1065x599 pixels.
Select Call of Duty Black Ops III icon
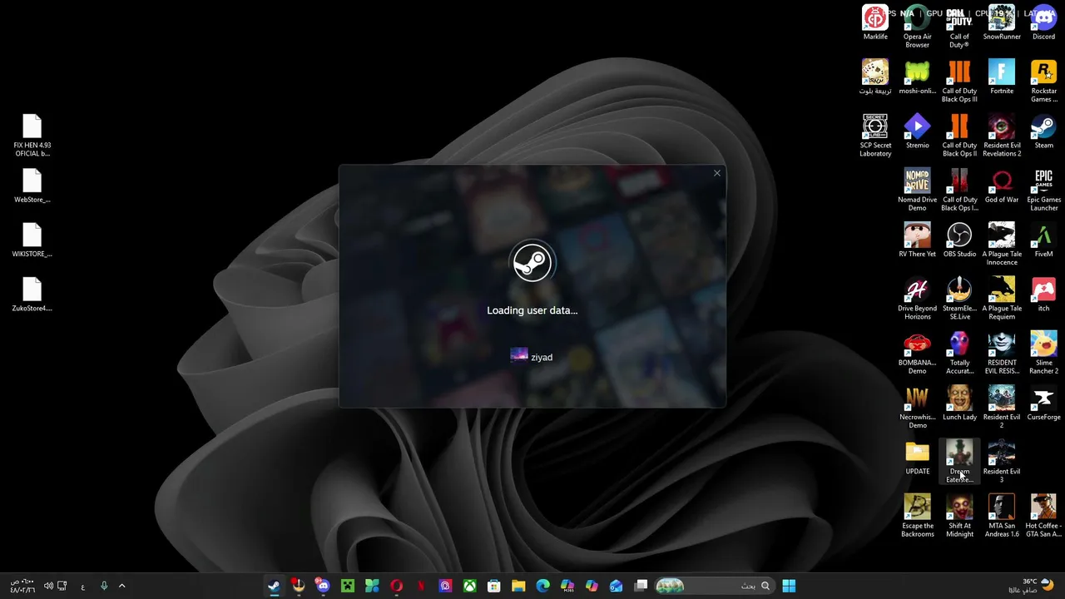959,81
